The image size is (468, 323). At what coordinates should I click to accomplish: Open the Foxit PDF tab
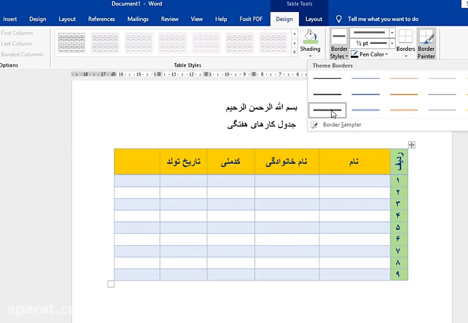pos(251,19)
